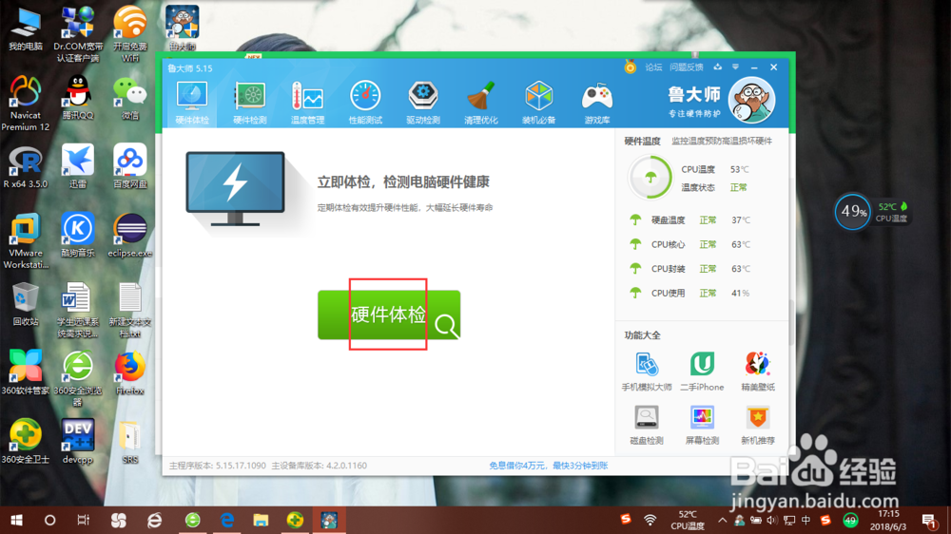Click the 免息借你4万元 ad link
This screenshot has width=951, height=534.
549,466
